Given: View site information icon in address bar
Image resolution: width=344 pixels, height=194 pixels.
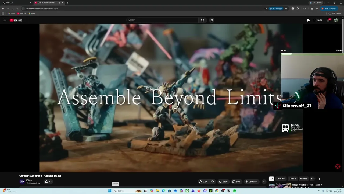Looking at the screenshot, I should tap(23, 8).
